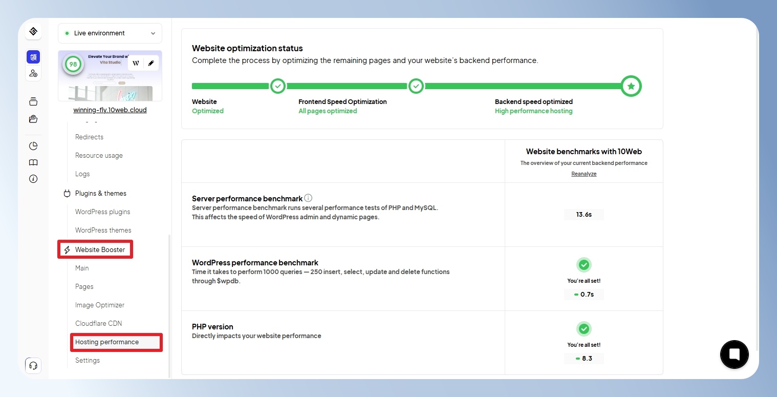
Task: Click the info circle sidebar icon
Action: click(x=33, y=179)
